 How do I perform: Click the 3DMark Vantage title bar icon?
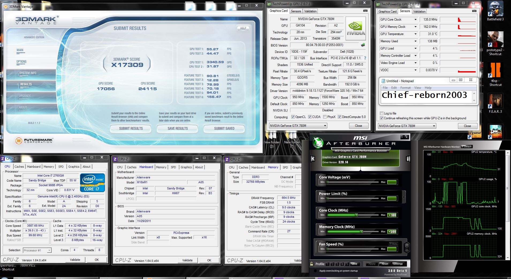(6, 6)
